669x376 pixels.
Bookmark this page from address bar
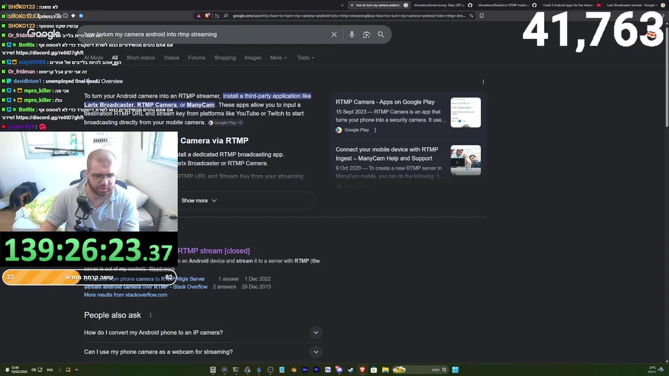pyautogui.click(x=481, y=16)
